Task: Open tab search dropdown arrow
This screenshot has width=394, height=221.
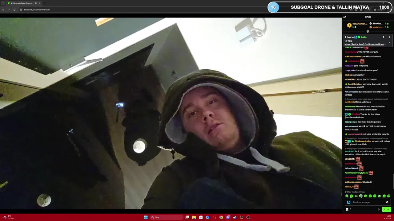Action: point(3,3)
